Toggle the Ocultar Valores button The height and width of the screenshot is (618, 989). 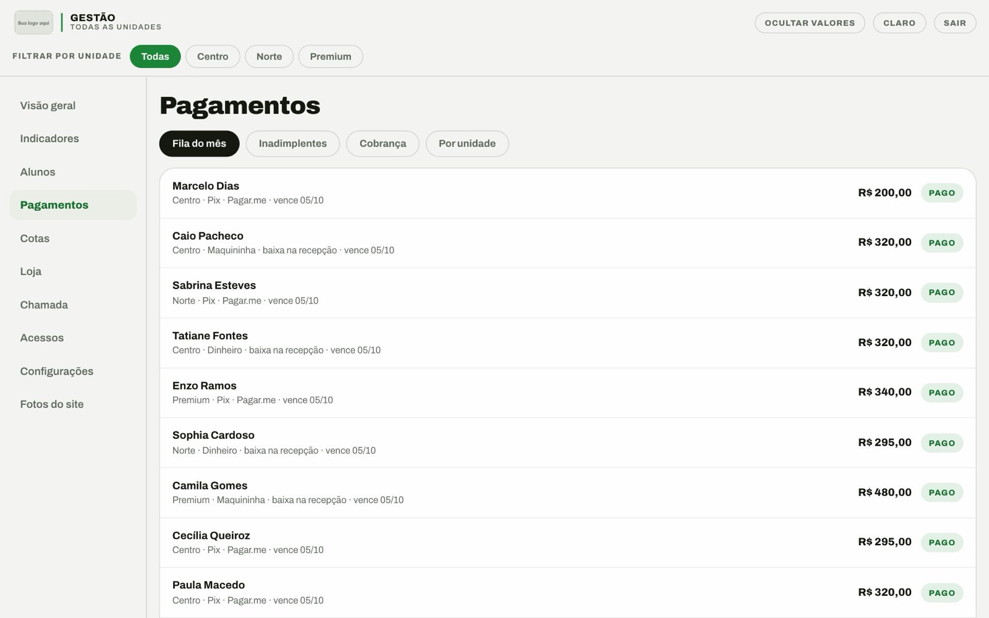(x=810, y=23)
